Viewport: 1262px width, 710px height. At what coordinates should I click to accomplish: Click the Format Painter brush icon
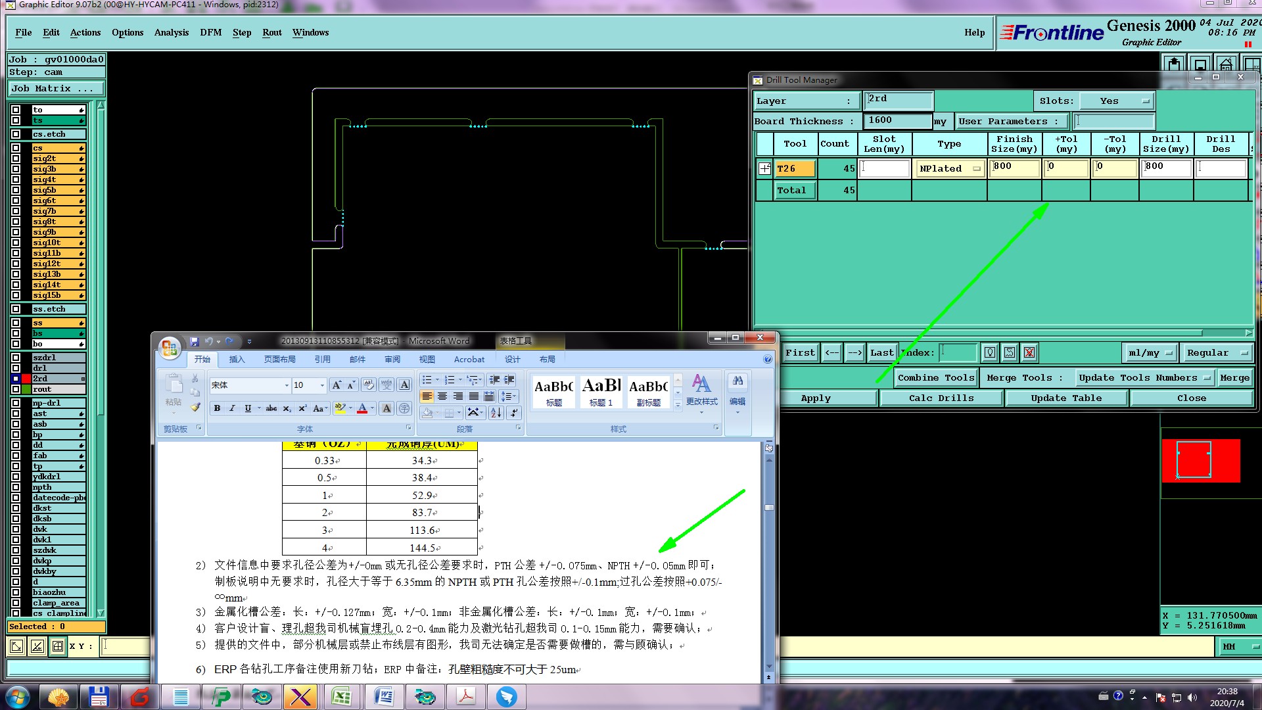coord(195,408)
